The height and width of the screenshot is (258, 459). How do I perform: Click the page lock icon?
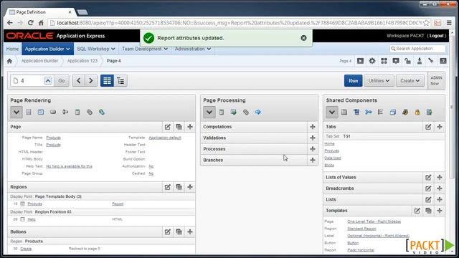pos(408,61)
